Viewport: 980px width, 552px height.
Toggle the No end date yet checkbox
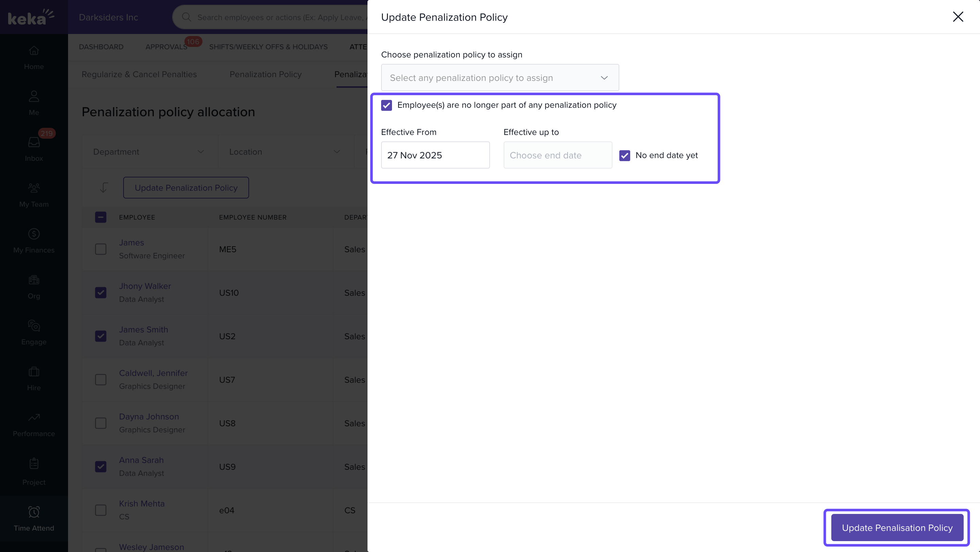pos(624,155)
